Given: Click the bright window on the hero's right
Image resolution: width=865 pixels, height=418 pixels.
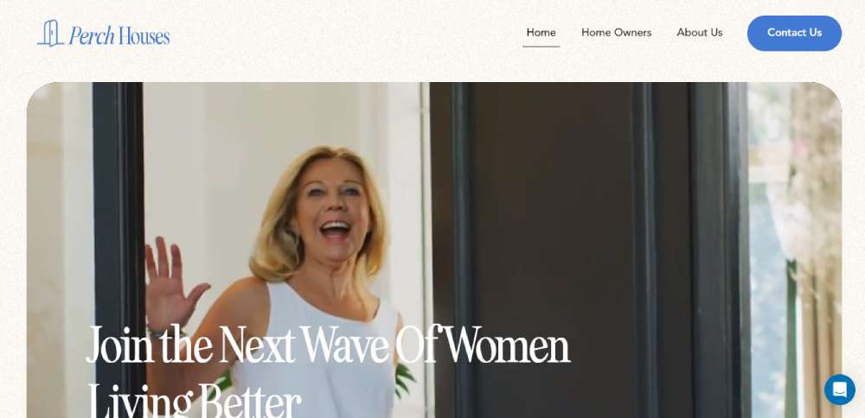Looking at the screenshot, I should [x=794, y=248].
